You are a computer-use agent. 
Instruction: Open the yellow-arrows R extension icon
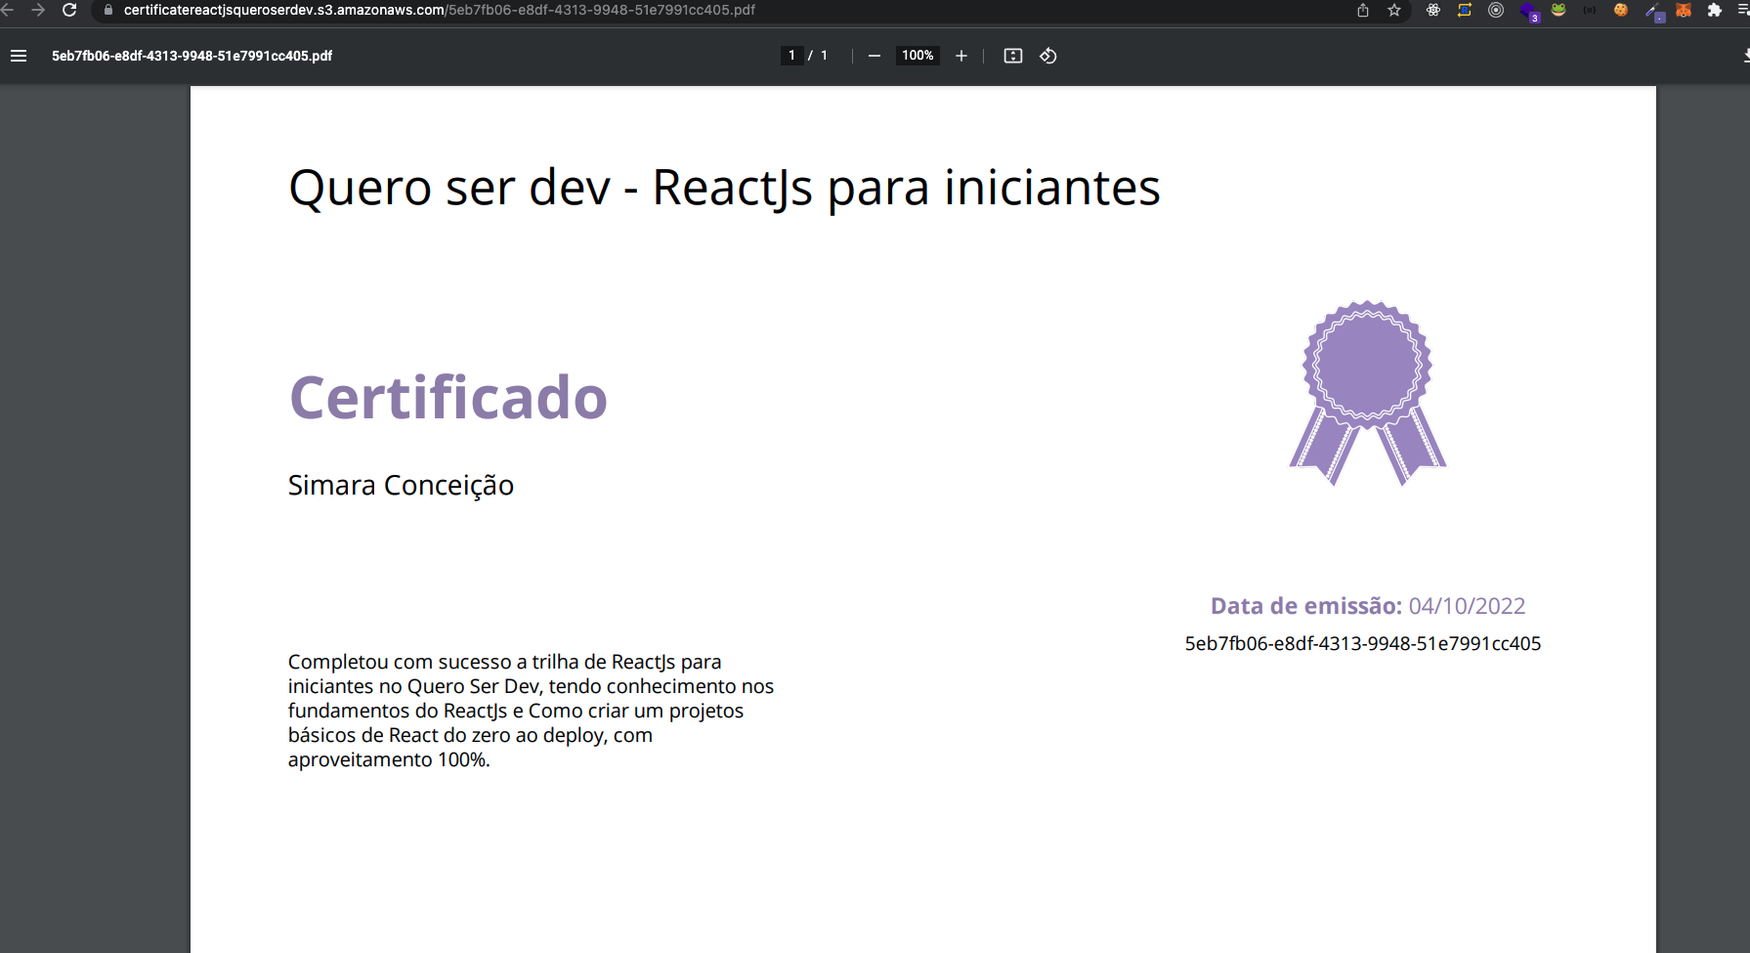pyautogui.click(x=1465, y=10)
